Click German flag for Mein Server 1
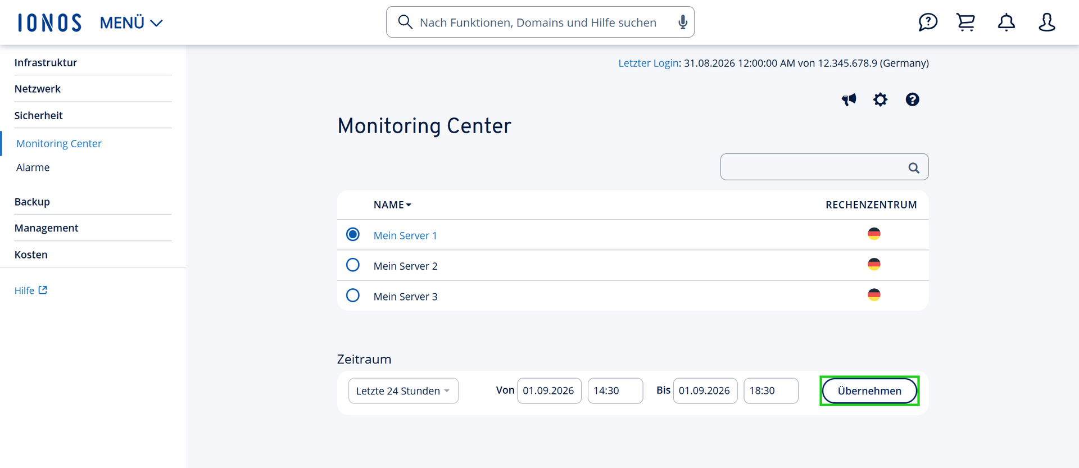Image resolution: width=1079 pixels, height=468 pixels. 874,234
